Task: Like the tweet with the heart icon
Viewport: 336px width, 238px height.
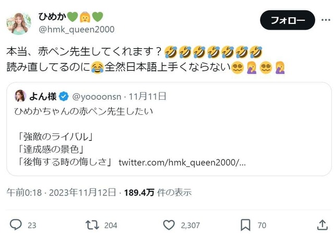Action: pyautogui.click(x=169, y=225)
